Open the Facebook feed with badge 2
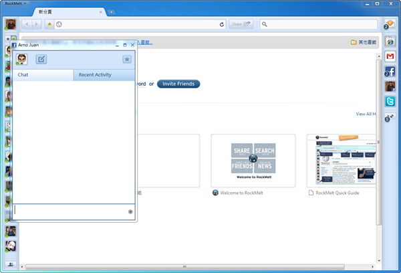The width and height of the screenshot is (401, 273). 390,72
